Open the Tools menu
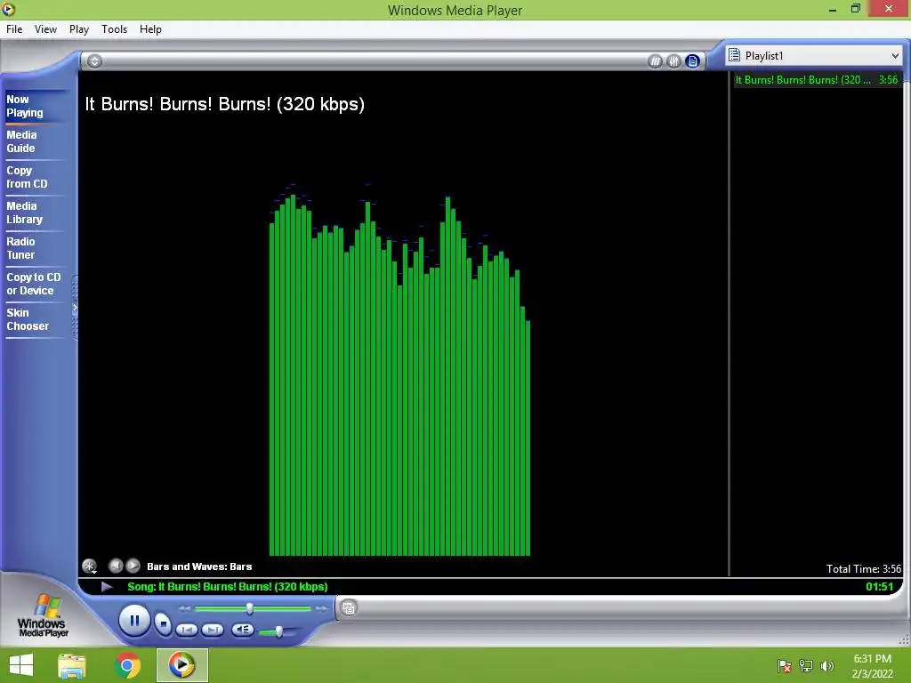Screen dimensions: 911x683 (x=115, y=29)
